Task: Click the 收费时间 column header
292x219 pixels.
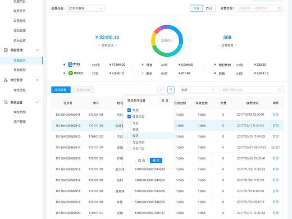Action: click(x=252, y=103)
